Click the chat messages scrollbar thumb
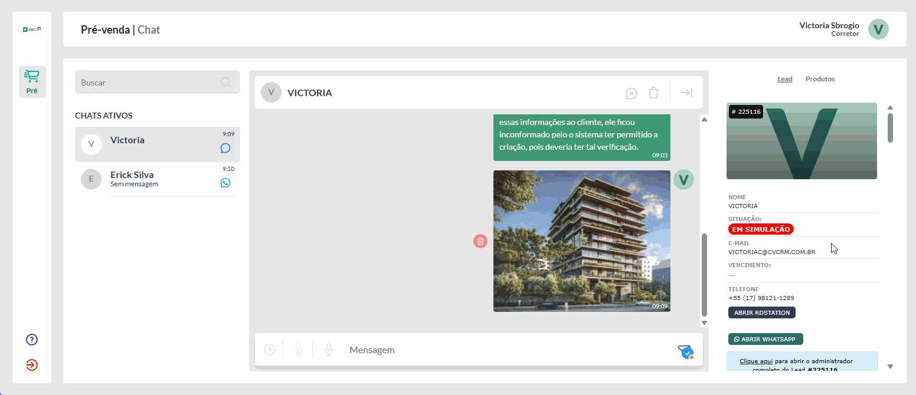 click(x=704, y=275)
